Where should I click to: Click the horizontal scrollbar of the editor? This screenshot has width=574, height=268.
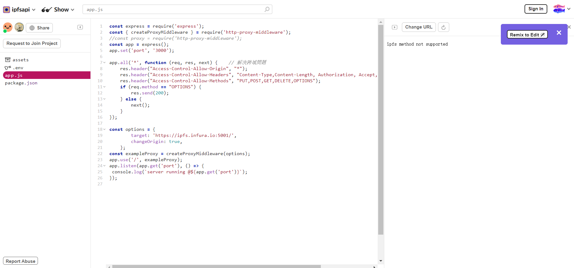[x=216, y=266]
